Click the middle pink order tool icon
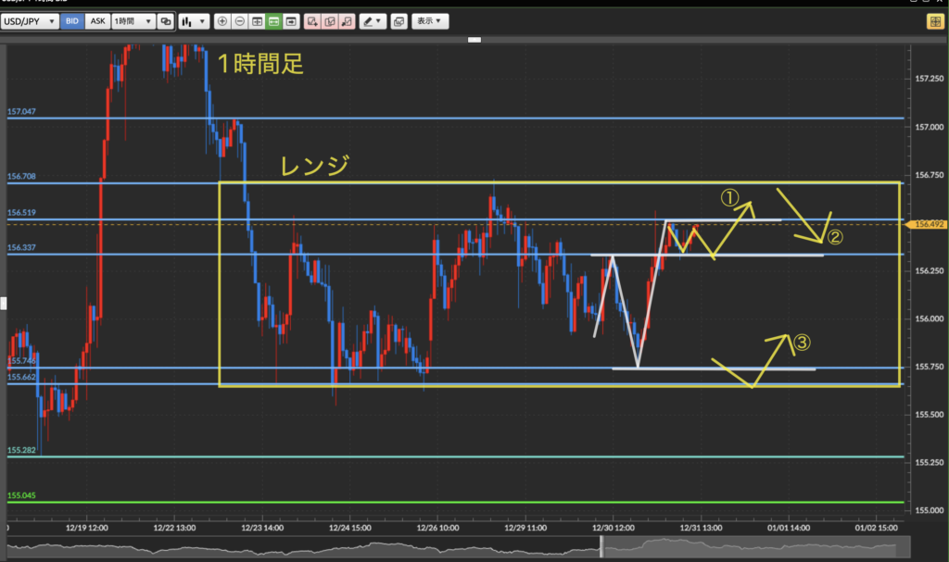Screen dimensions: 949x562 (x=329, y=20)
